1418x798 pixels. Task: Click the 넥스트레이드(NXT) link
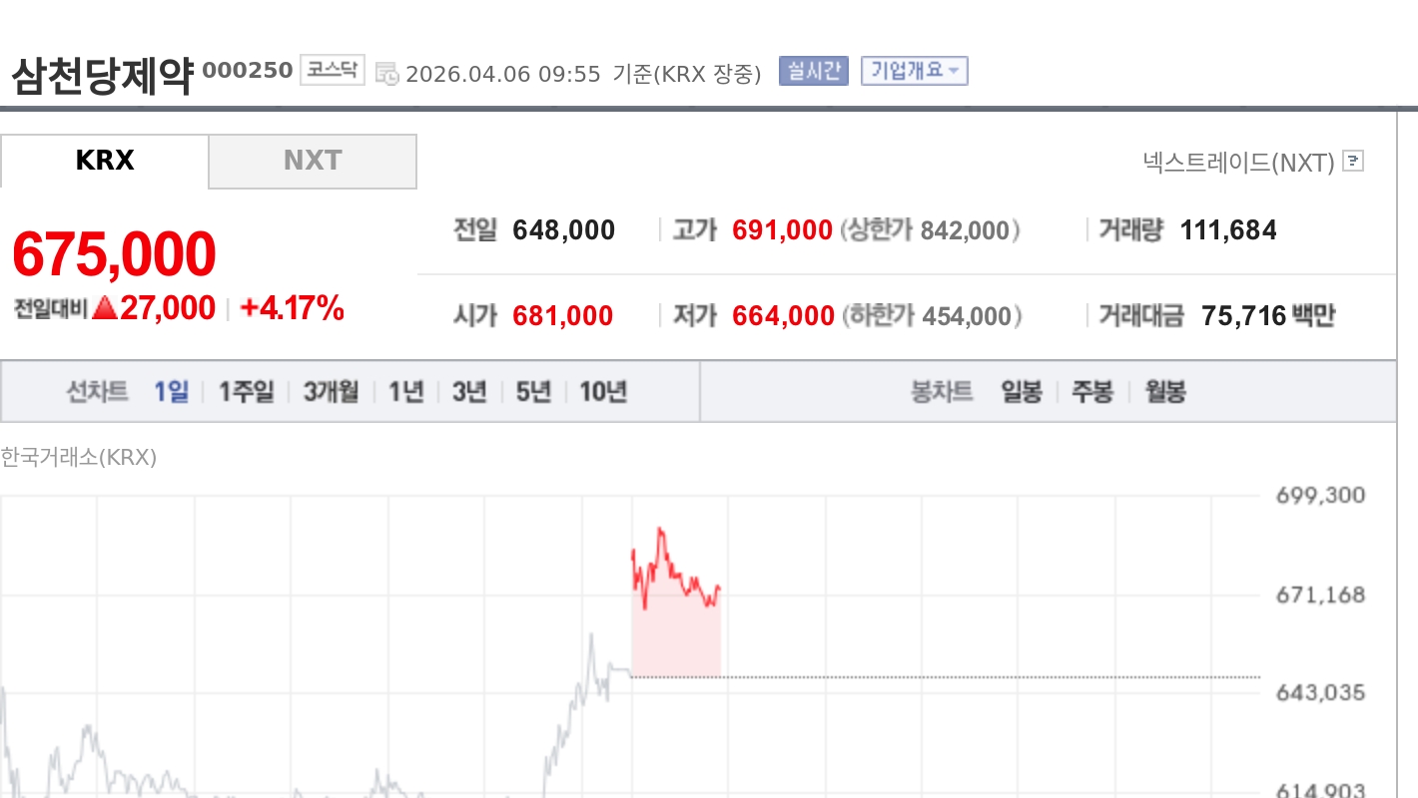click(x=1238, y=163)
